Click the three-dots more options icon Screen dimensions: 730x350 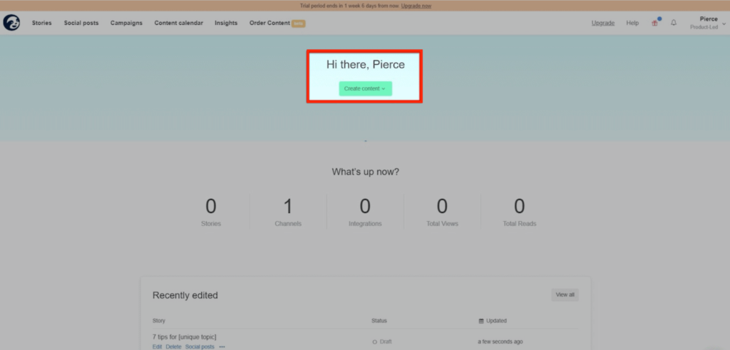pyautogui.click(x=222, y=346)
